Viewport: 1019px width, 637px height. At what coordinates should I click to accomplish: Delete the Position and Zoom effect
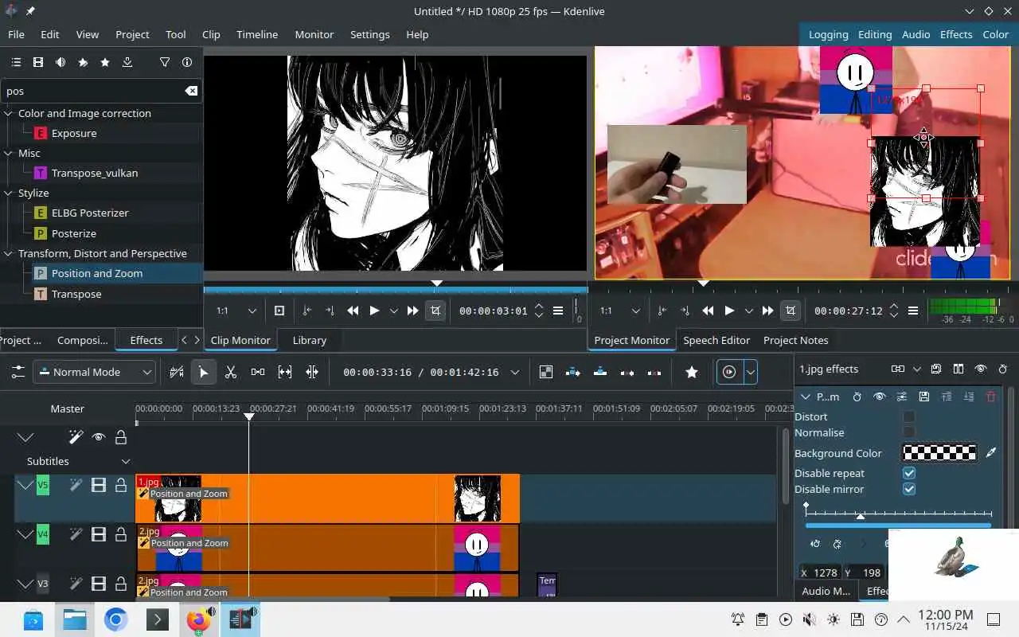click(991, 396)
